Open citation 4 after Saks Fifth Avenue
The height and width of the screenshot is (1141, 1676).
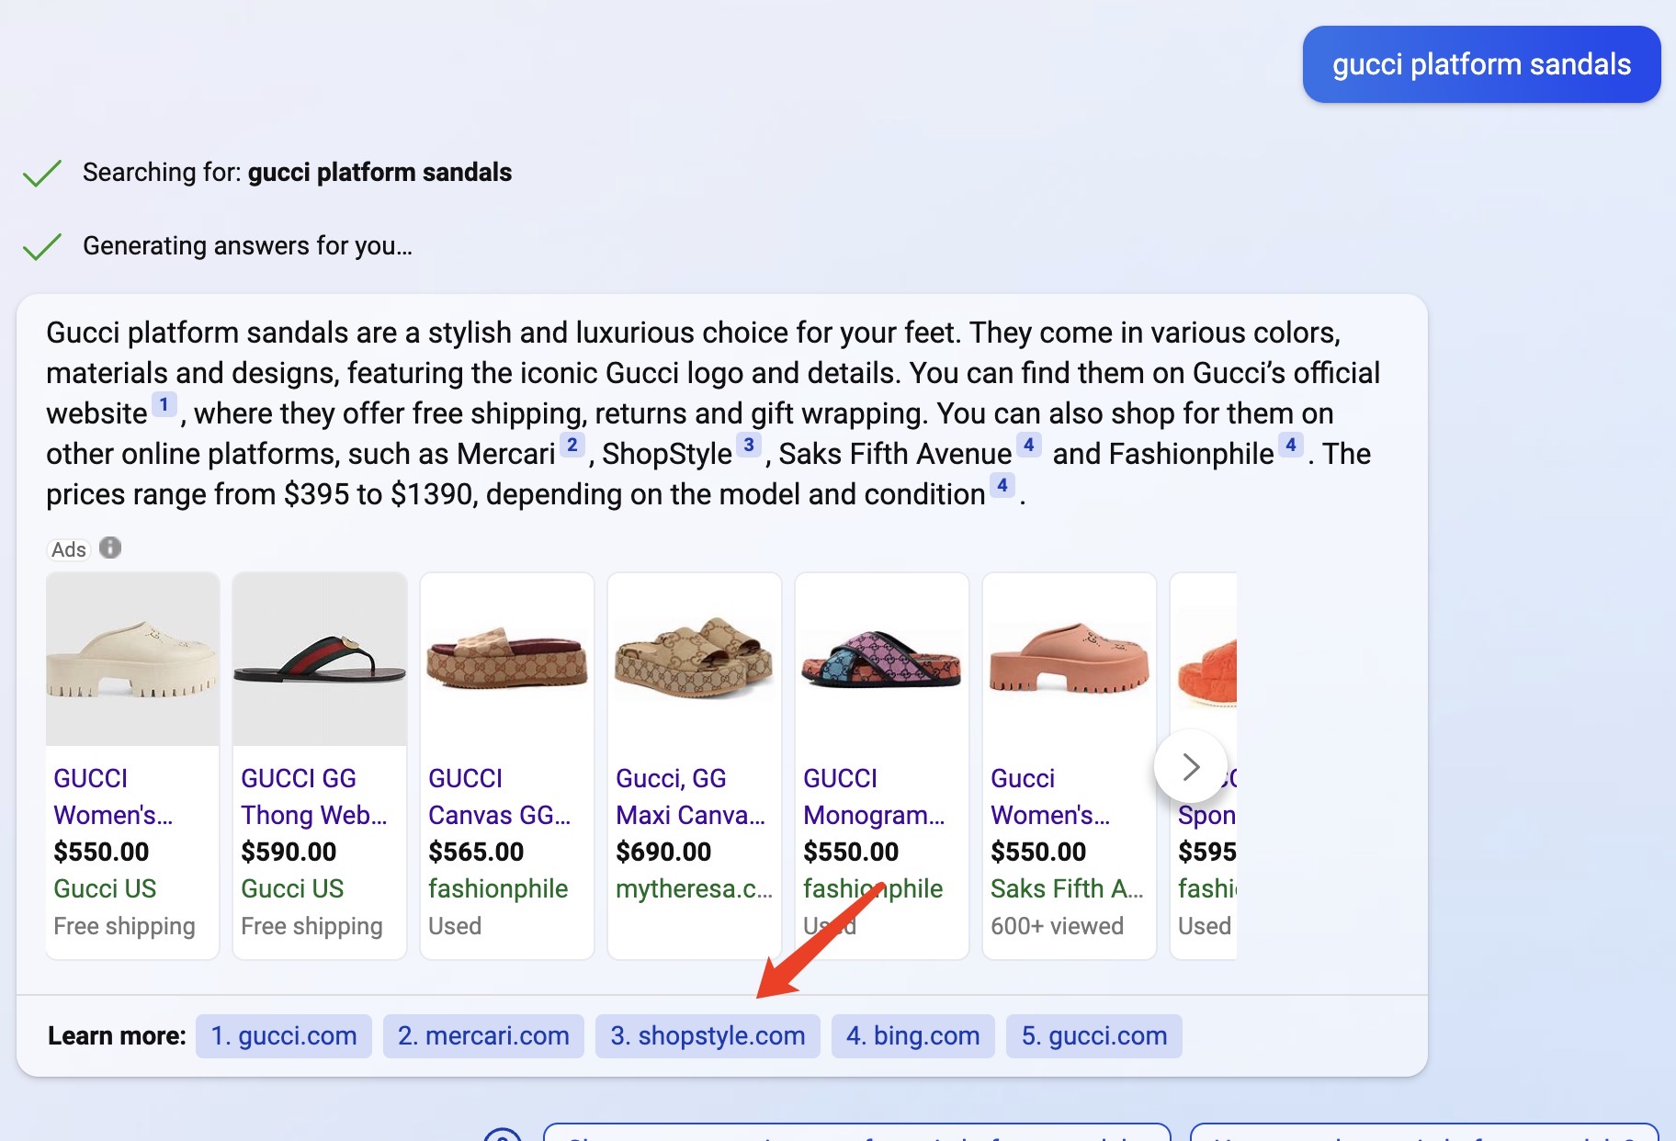[x=1028, y=445]
